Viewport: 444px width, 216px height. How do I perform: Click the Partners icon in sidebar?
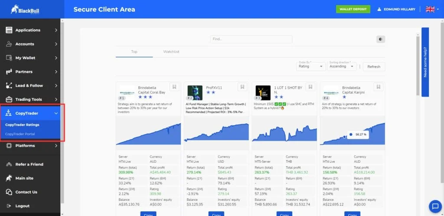9,71
